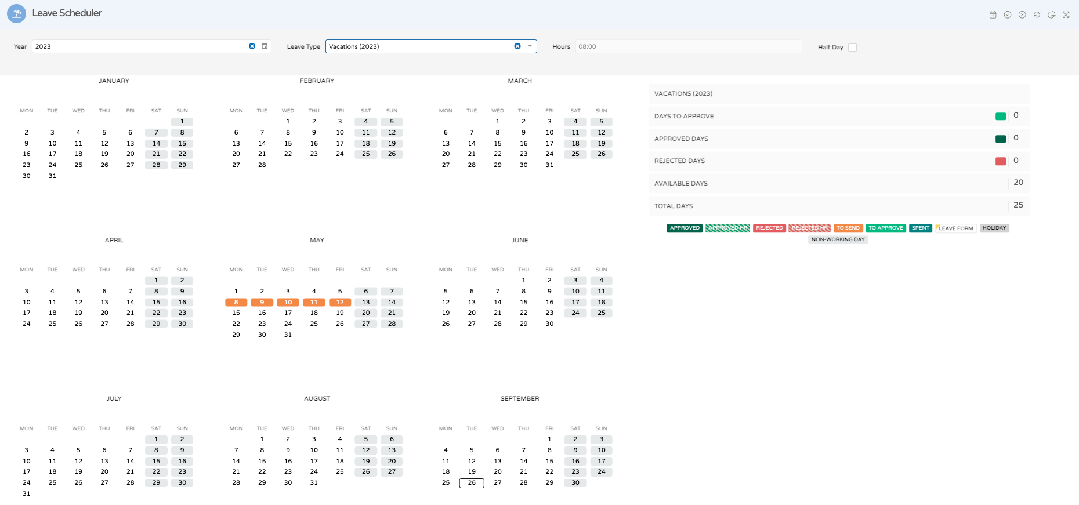
Task: Click August Saturday 19 non-working day
Action: (x=366, y=462)
